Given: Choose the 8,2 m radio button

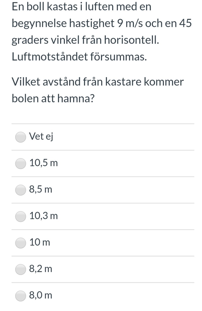Looking at the screenshot, I should pos(20,270).
